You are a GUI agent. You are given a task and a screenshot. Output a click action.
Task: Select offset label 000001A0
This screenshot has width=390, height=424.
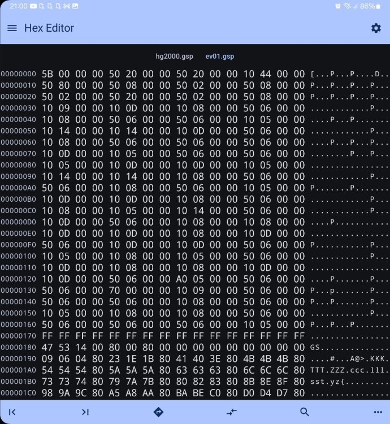[x=19, y=370]
